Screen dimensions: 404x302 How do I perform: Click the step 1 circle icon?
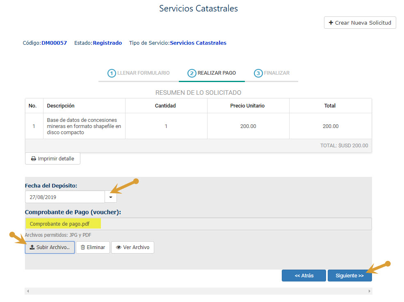112,73
